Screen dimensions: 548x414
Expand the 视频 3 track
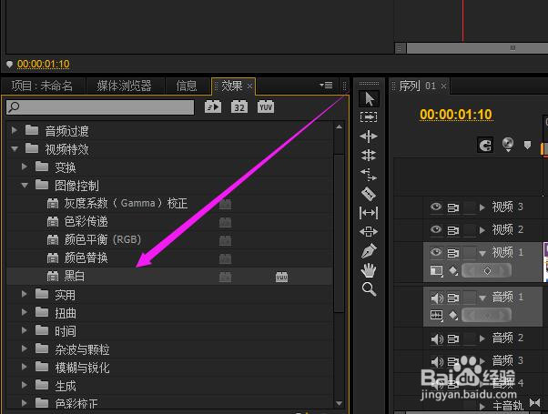click(482, 207)
